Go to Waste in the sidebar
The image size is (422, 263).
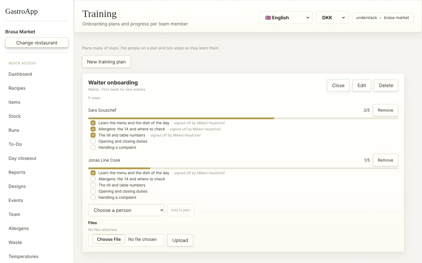click(x=15, y=243)
